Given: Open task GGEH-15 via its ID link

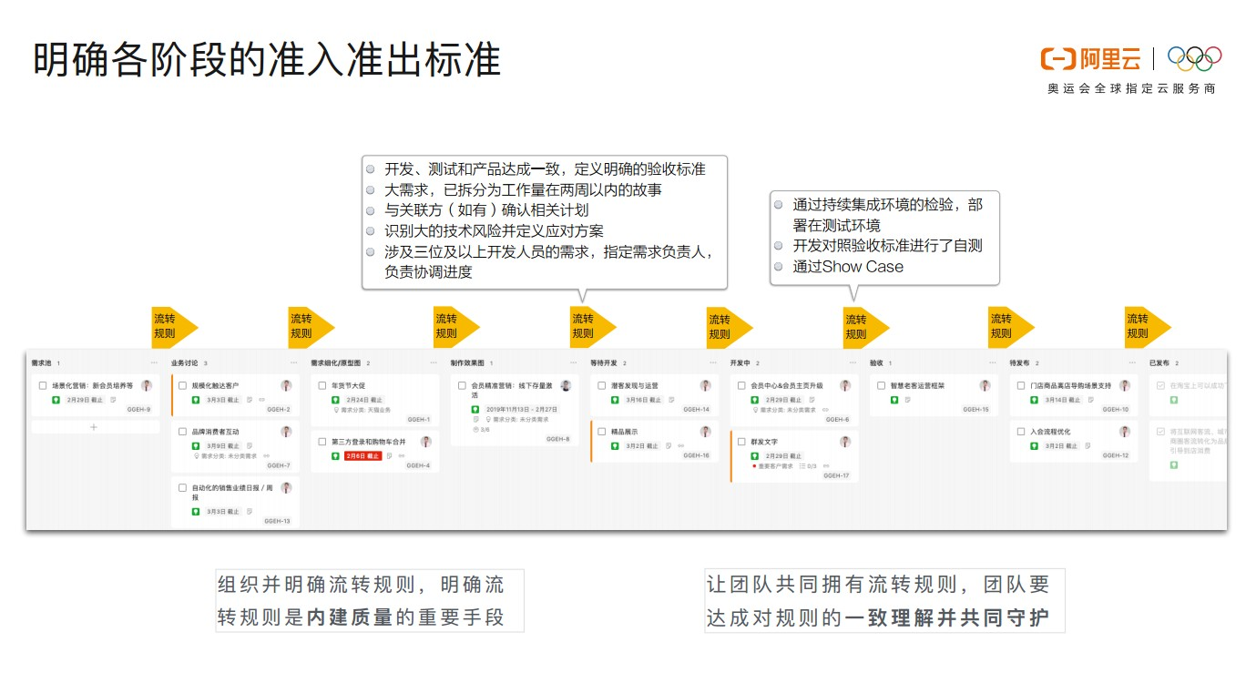Looking at the screenshot, I should coord(975,408).
